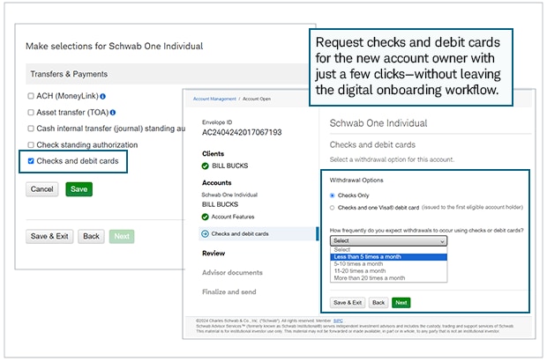547x361 pixels.
Task: Click green Save button
Action: pyautogui.click(x=79, y=189)
